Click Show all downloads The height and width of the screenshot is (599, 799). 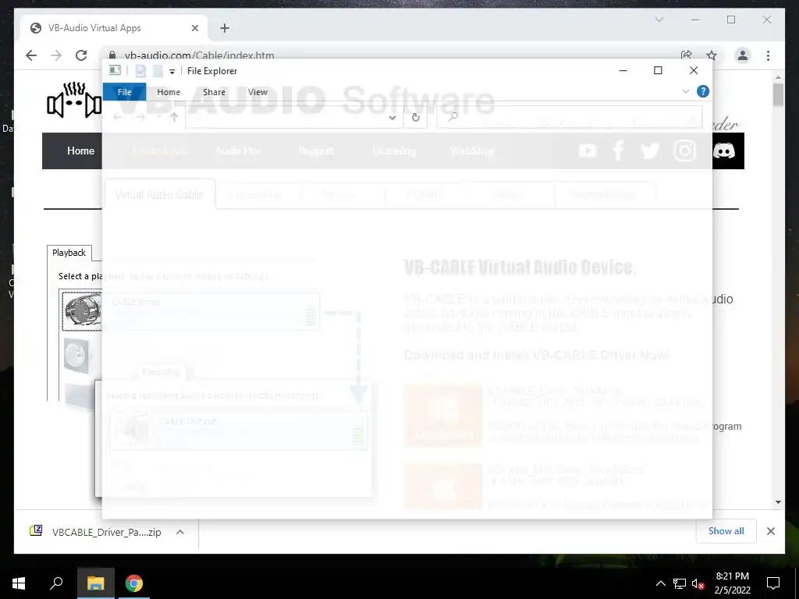(x=726, y=531)
